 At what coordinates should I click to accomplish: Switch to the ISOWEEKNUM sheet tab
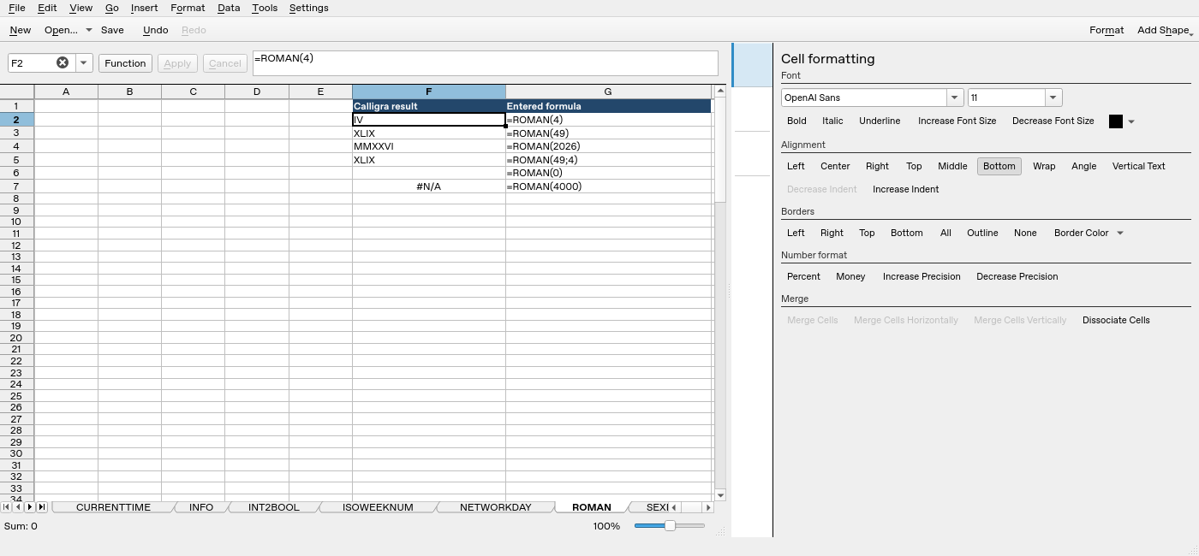(378, 507)
